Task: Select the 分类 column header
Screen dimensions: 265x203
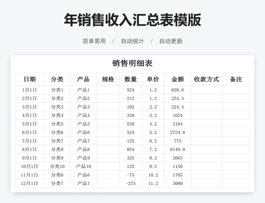Action: tap(57, 79)
